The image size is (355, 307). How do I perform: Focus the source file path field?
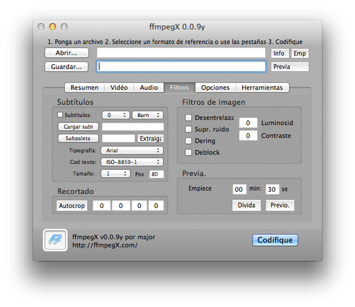181,53
